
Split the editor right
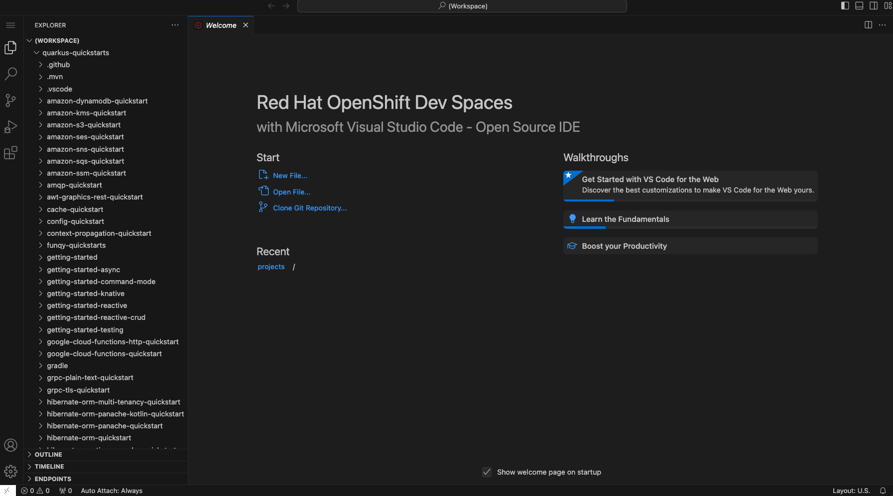coord(868,25)
